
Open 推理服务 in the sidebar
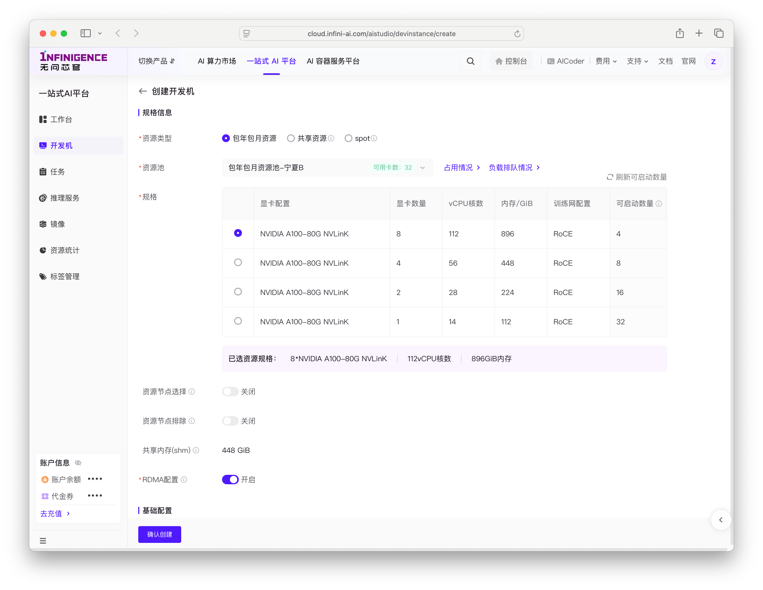click(65, 198)
